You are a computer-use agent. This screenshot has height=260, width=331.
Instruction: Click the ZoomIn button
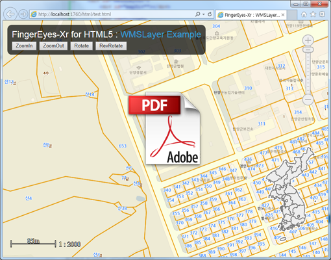[24, 46]
